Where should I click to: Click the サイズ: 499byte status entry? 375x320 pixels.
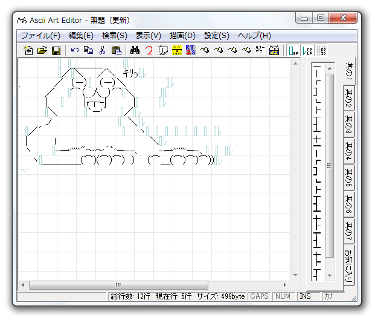tap(220, 296)
